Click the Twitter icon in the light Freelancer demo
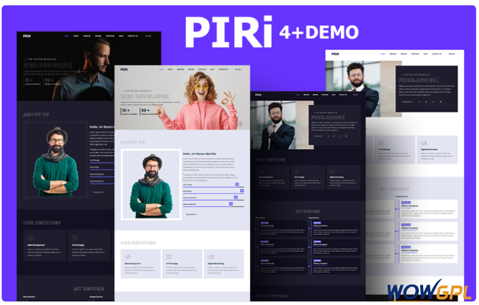The width and height of the screenshot is (479, 305). pos(426,102)
